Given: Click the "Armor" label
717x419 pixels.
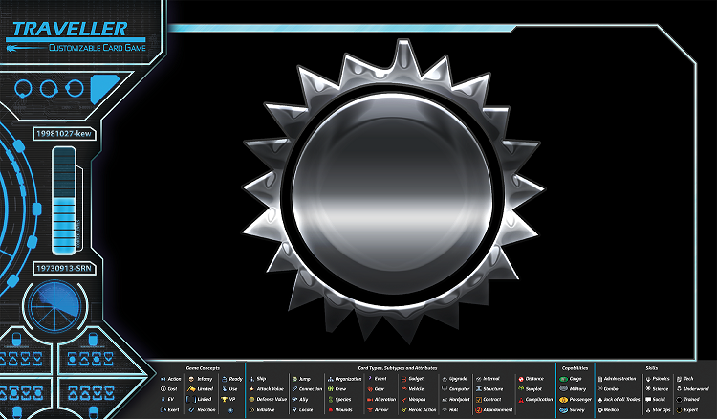Looking at the screenshot, I should (x=381, y=409).
